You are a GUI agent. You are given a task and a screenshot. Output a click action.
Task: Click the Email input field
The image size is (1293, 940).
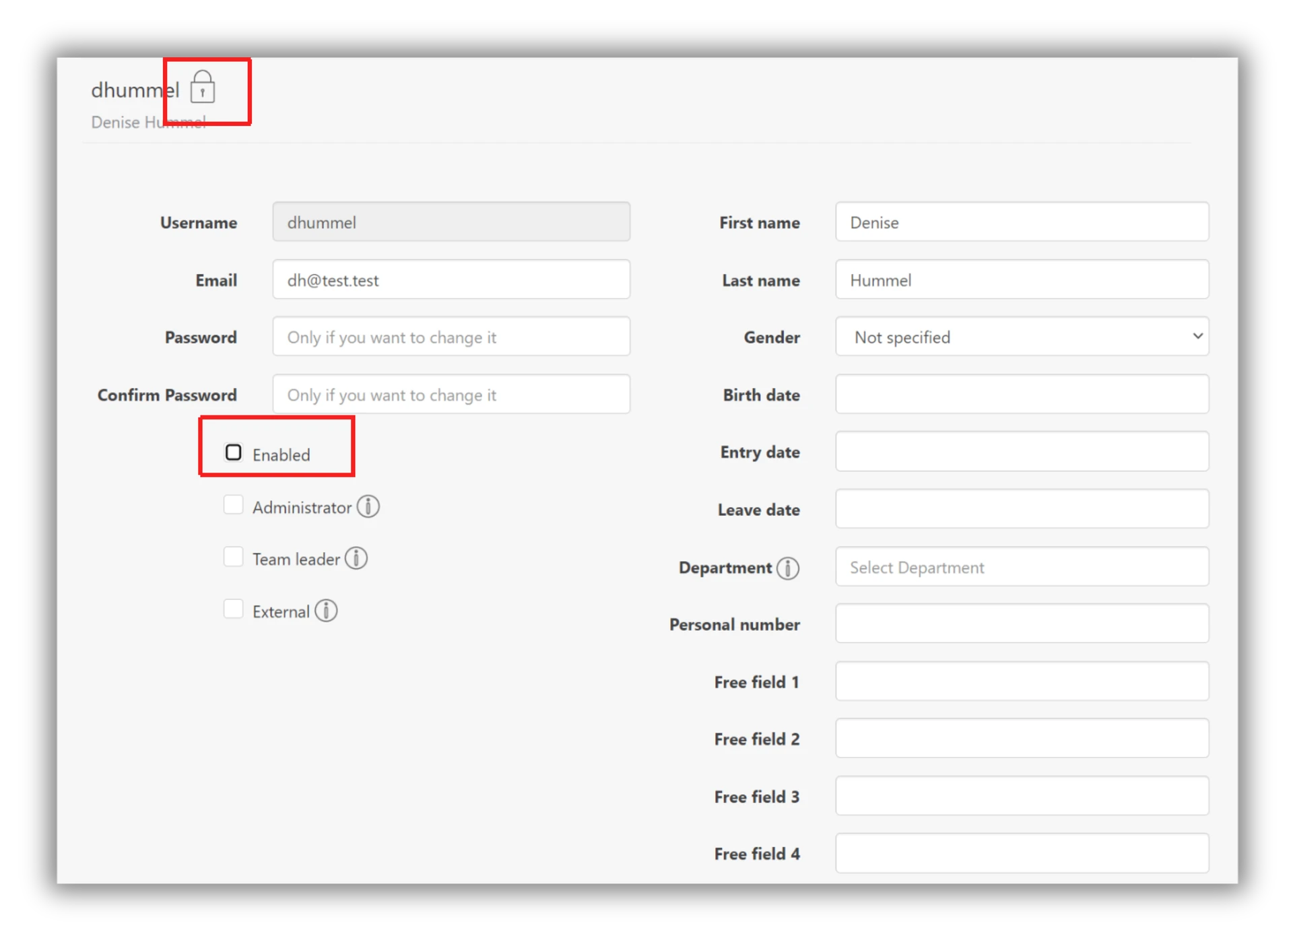451,279
